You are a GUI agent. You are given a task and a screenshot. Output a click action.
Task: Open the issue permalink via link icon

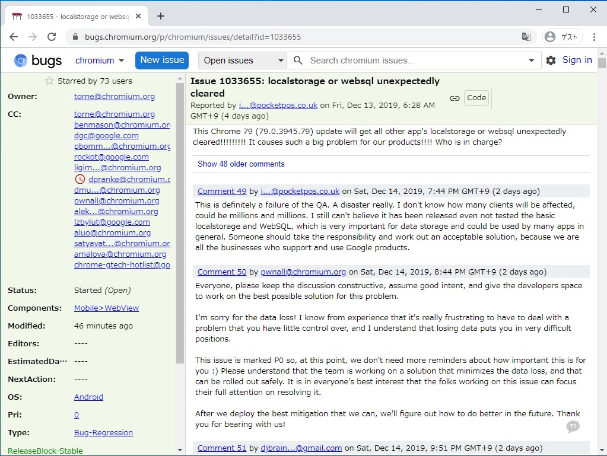(x=453, y=98)
